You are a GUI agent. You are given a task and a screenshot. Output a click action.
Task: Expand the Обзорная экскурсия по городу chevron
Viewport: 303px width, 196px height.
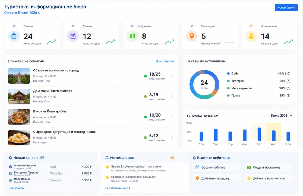tap(172, 76)
